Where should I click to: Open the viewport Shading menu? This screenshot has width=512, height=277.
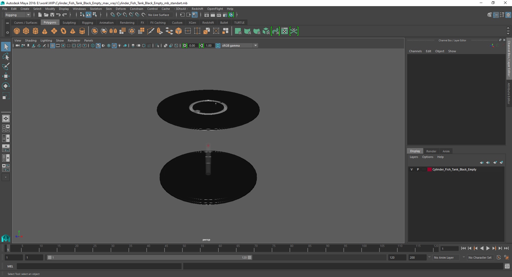31,40
